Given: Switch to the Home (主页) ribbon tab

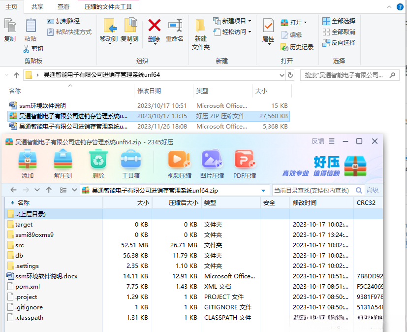Looking at the screenshot, I should pos(11,6).
